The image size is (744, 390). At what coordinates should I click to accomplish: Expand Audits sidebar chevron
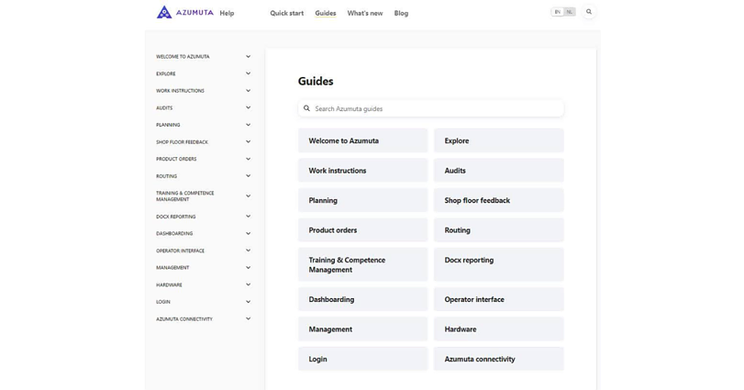pyautogui.click(x=249, y=107)
